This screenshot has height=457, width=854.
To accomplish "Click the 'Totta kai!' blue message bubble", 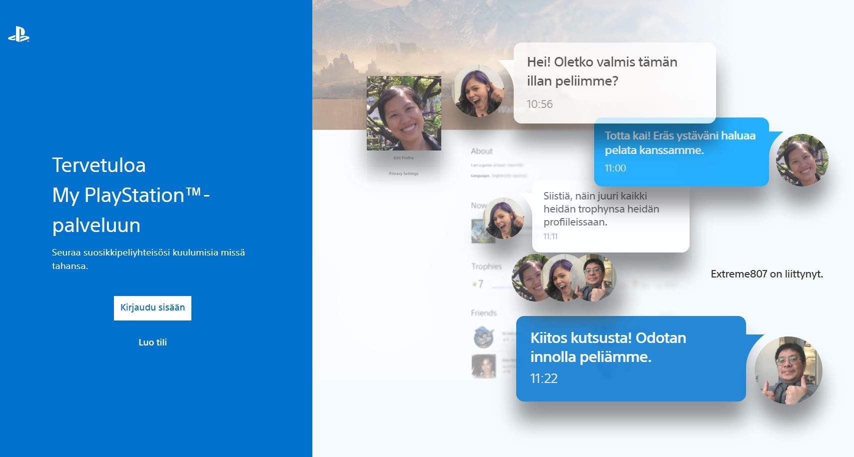I will pos(681,152).
